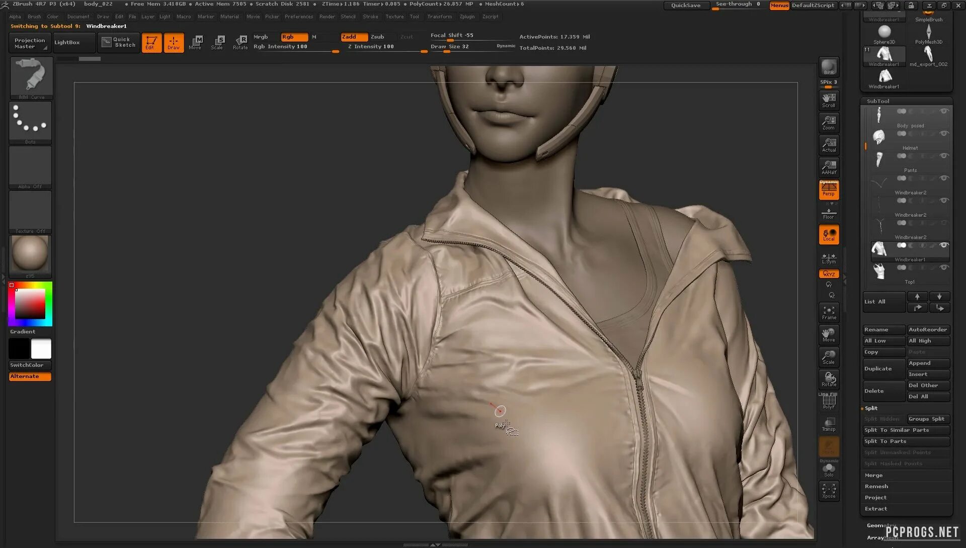Viewport: 966px width, 548px height.
Task: Select the Scale transform tool icon
Action: [x=218, y=42]
